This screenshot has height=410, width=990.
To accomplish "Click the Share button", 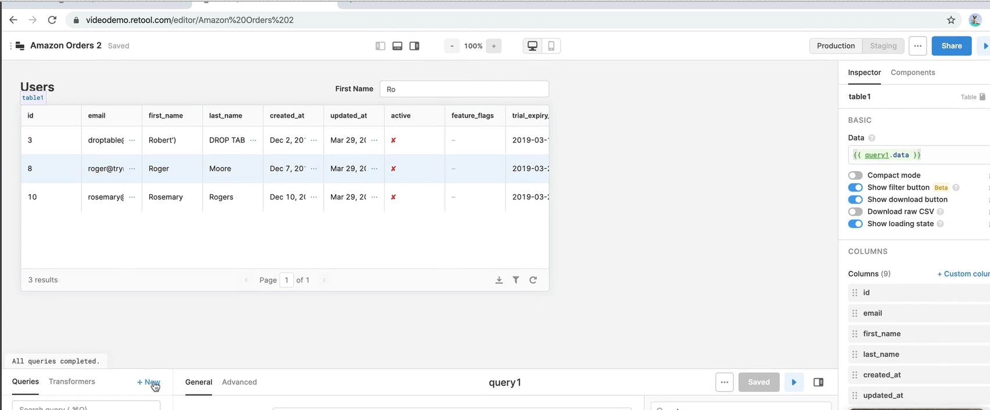I will (952, 46).
